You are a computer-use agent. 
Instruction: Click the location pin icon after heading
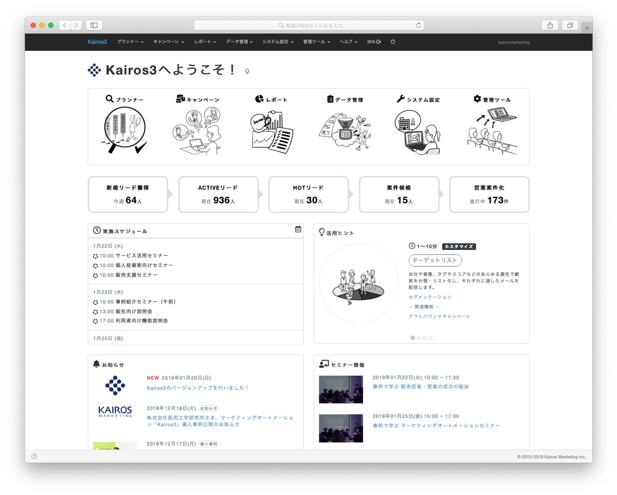click(247, 71)
